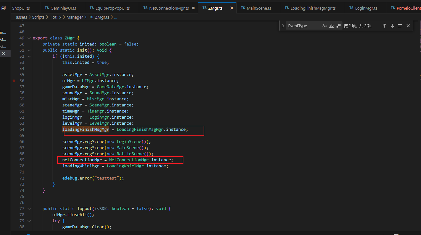Collapse the logout method fold arrow
421x235 pixels.
29,209
